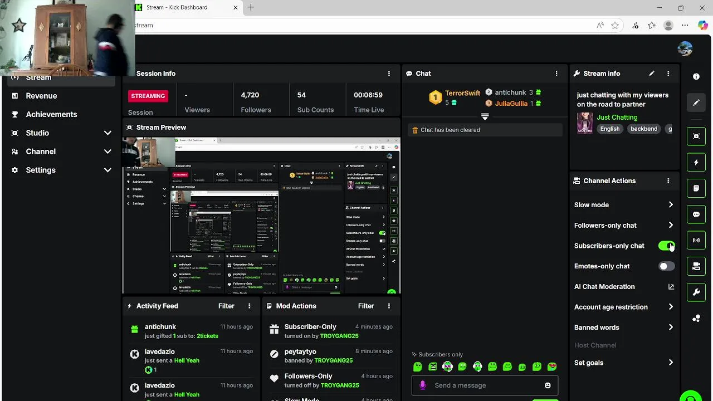Click the pencil edit icon in right sidebar
This screenshot has height=401, width=713.
[x=696, y=103]
